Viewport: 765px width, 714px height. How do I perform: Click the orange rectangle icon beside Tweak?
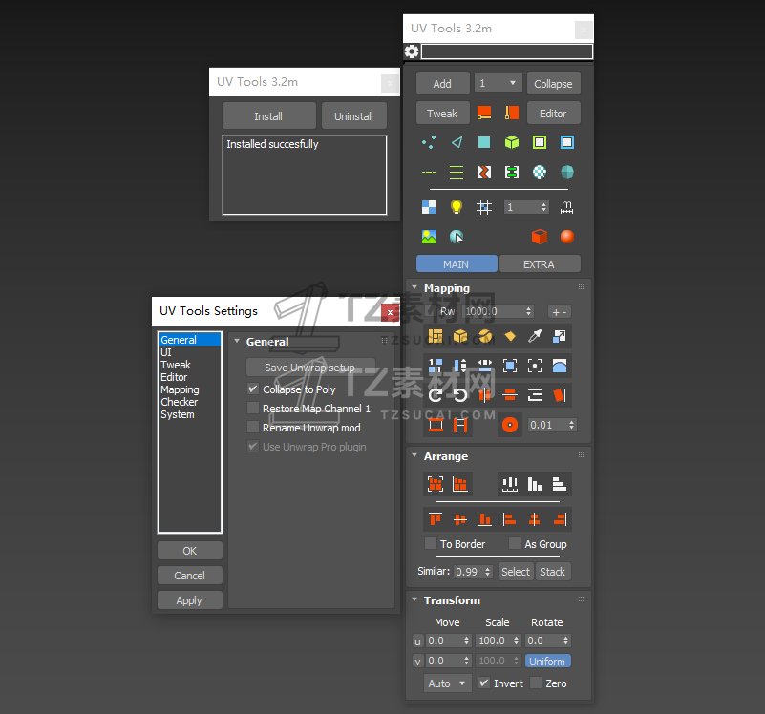click(484, 114)
